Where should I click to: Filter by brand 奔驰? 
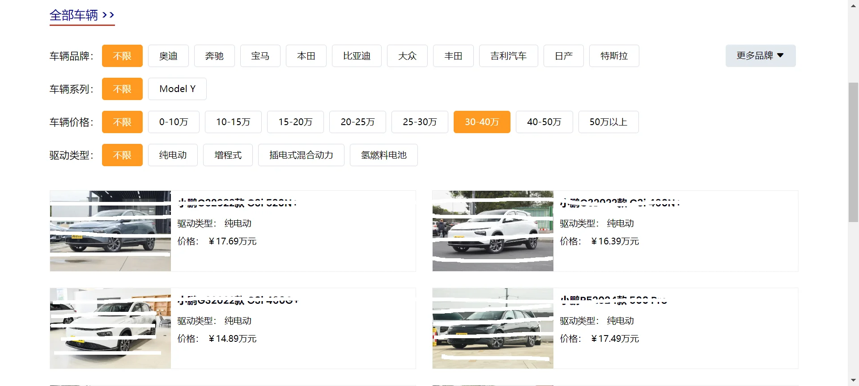tap(214, 56)
